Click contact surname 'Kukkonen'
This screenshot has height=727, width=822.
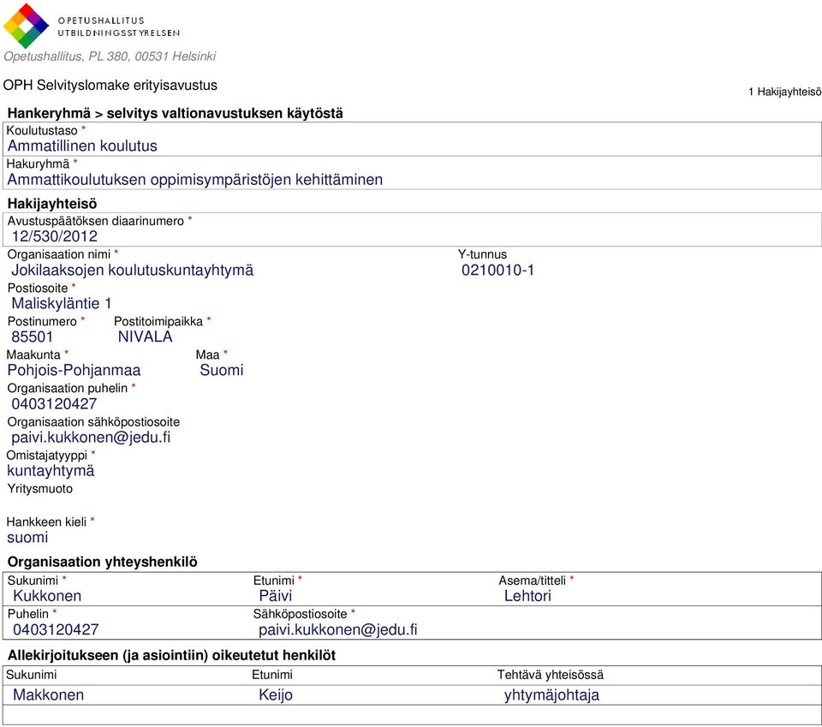47,596
